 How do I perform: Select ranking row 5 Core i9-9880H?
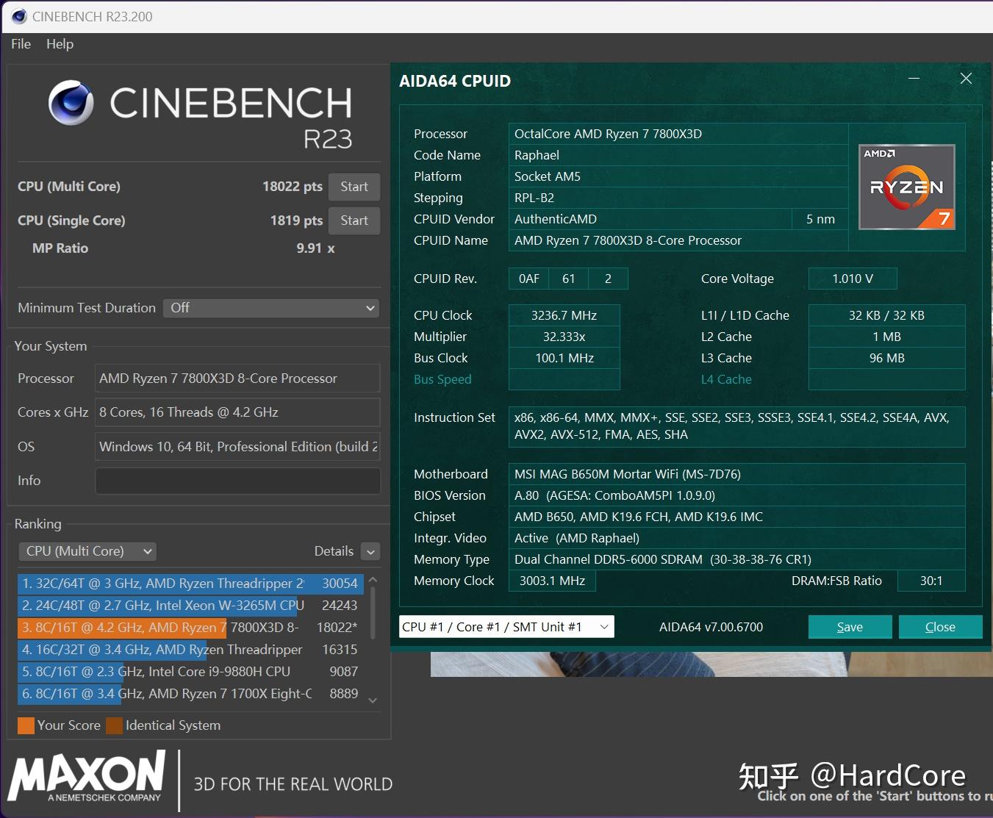tap(190, 672)
